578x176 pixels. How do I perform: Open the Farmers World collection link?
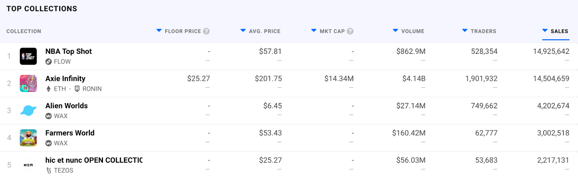click(x=70, y=133)
